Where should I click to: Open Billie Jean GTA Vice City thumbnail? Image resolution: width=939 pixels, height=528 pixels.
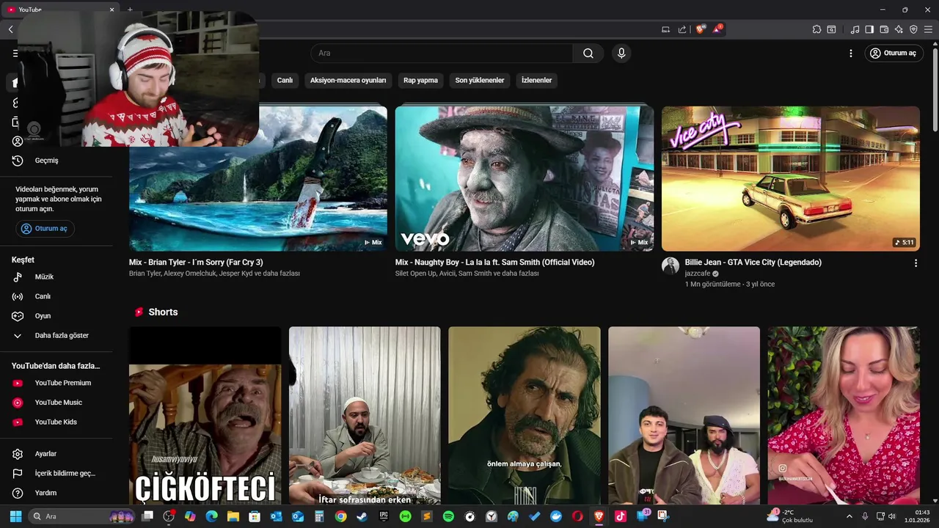791,179
